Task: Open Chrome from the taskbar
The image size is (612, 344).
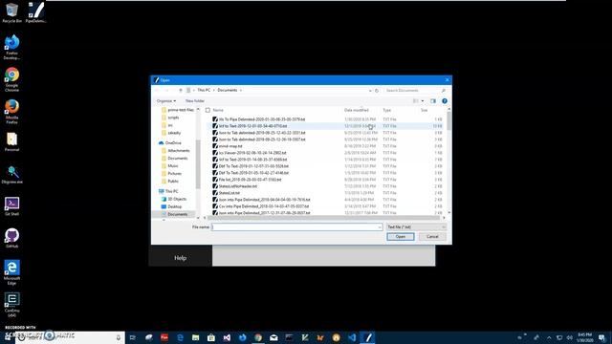Action: (258, 337)
